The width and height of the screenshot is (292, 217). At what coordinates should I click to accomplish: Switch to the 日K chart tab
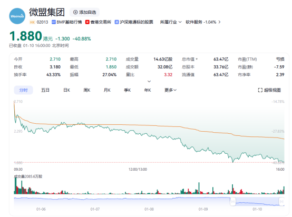click(x=66, y=90)
